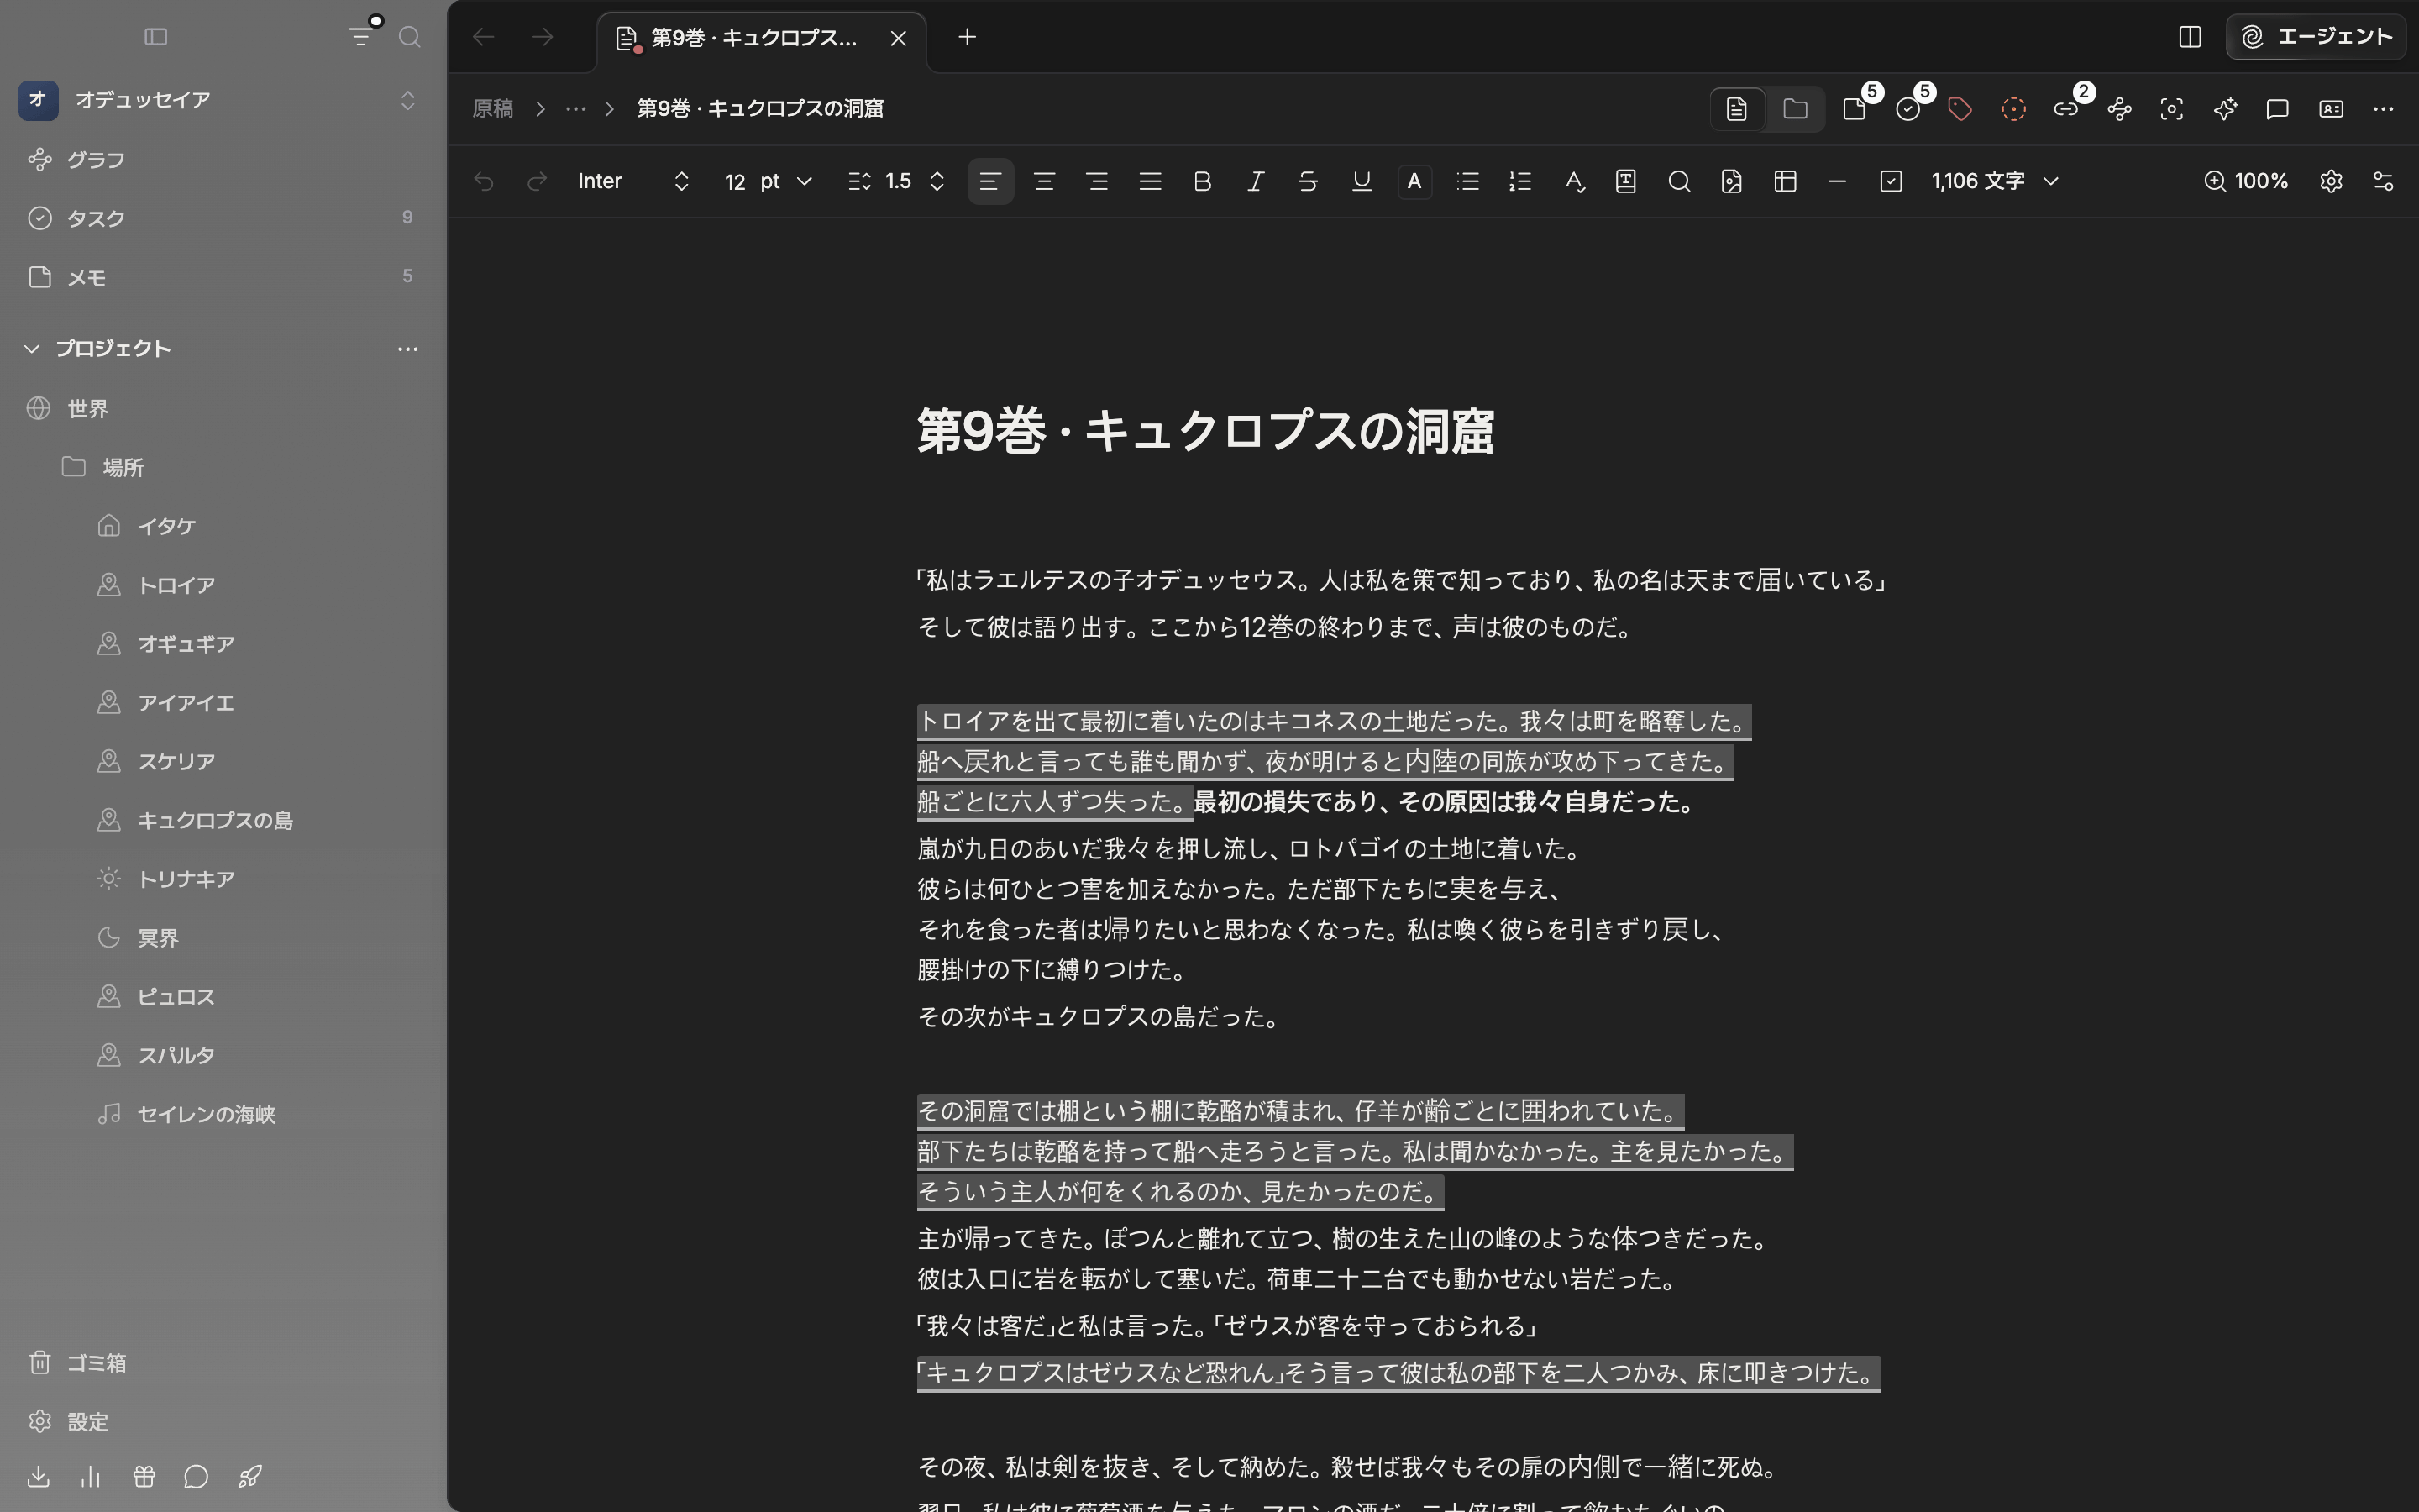Image resolution: width=2419 pixels, height=1512 pixels.
Task: Open tasks check icon with badge 5
Action: click(1908, 109)
